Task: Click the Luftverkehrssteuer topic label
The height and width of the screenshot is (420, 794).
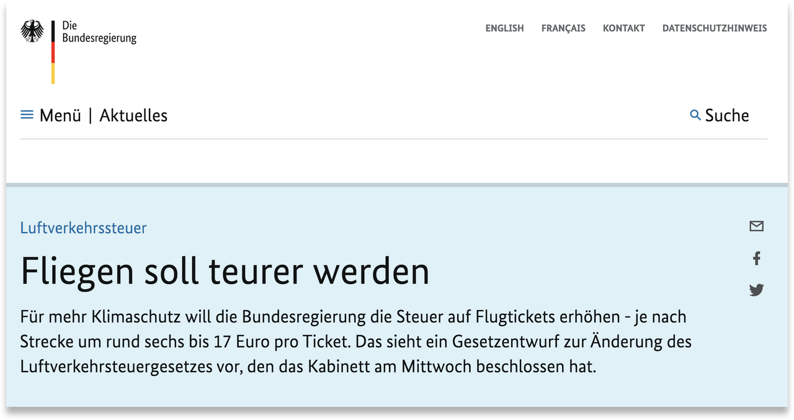Action: [x=83, y=228]
